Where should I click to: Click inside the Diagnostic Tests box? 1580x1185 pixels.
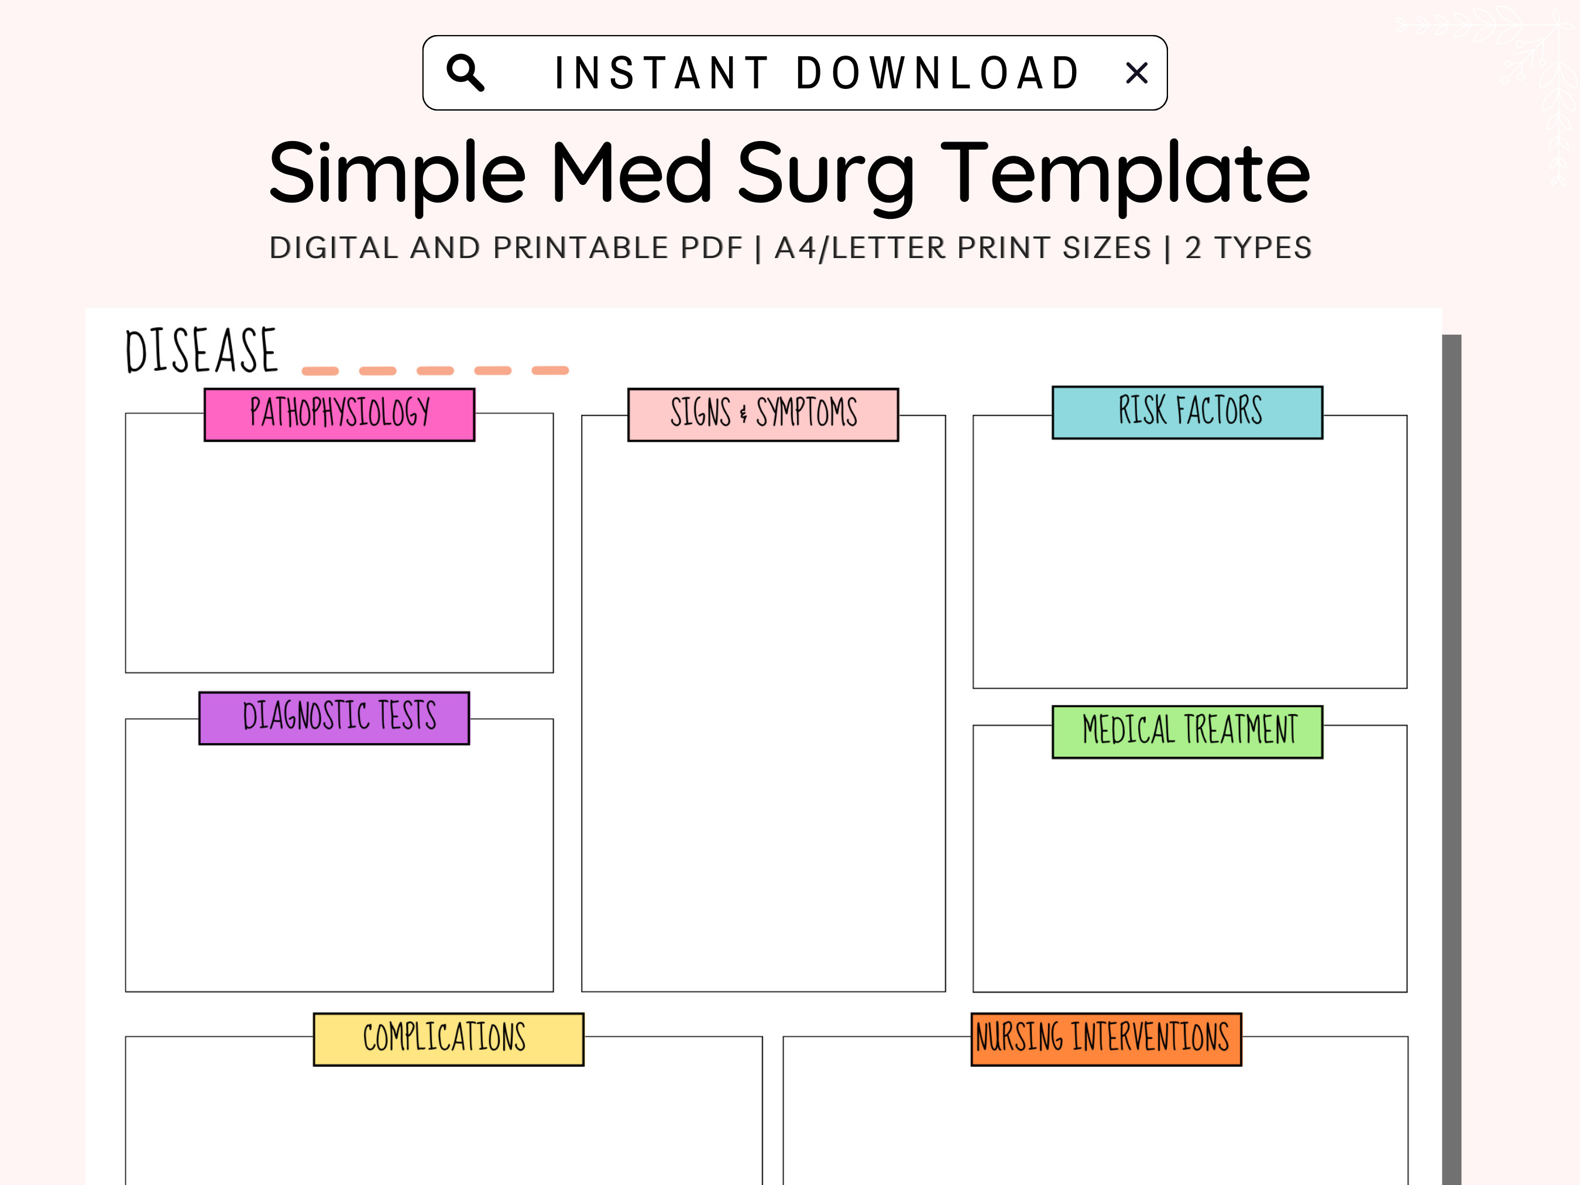click(339, 868)
